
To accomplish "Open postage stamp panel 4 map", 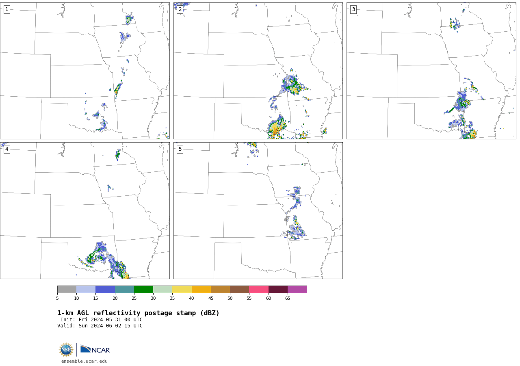I will pos(85,210).
